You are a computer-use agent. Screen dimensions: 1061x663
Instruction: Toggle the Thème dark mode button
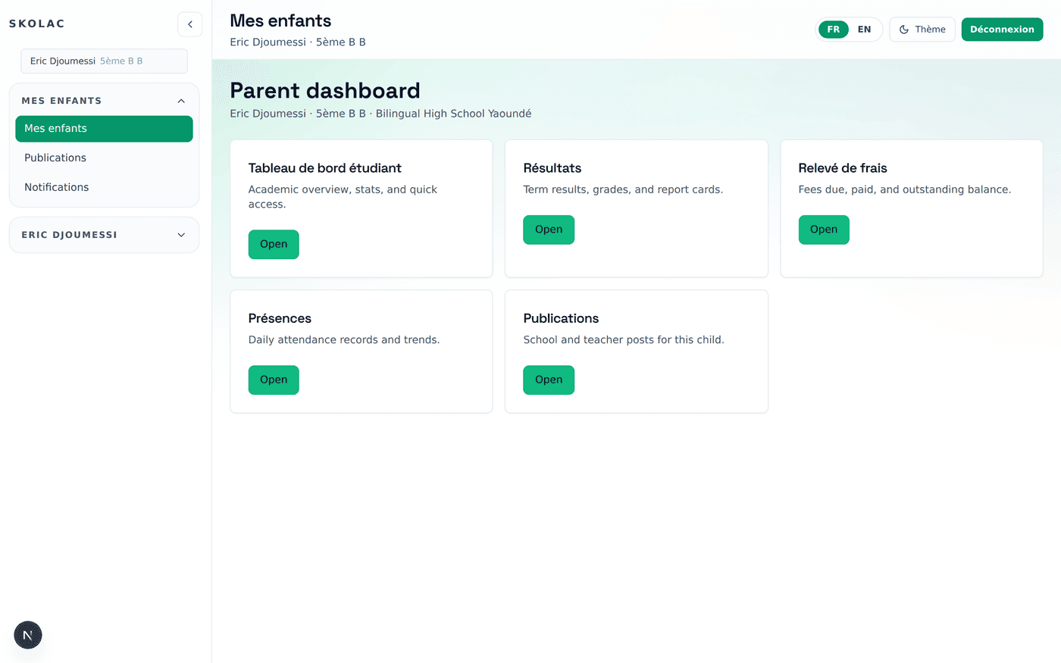(922, 30)
